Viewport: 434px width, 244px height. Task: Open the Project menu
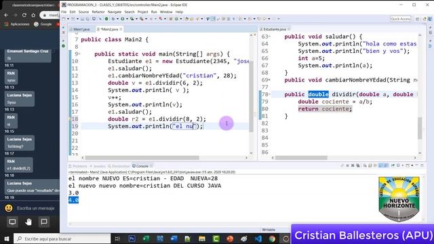(x=142, y=12)
